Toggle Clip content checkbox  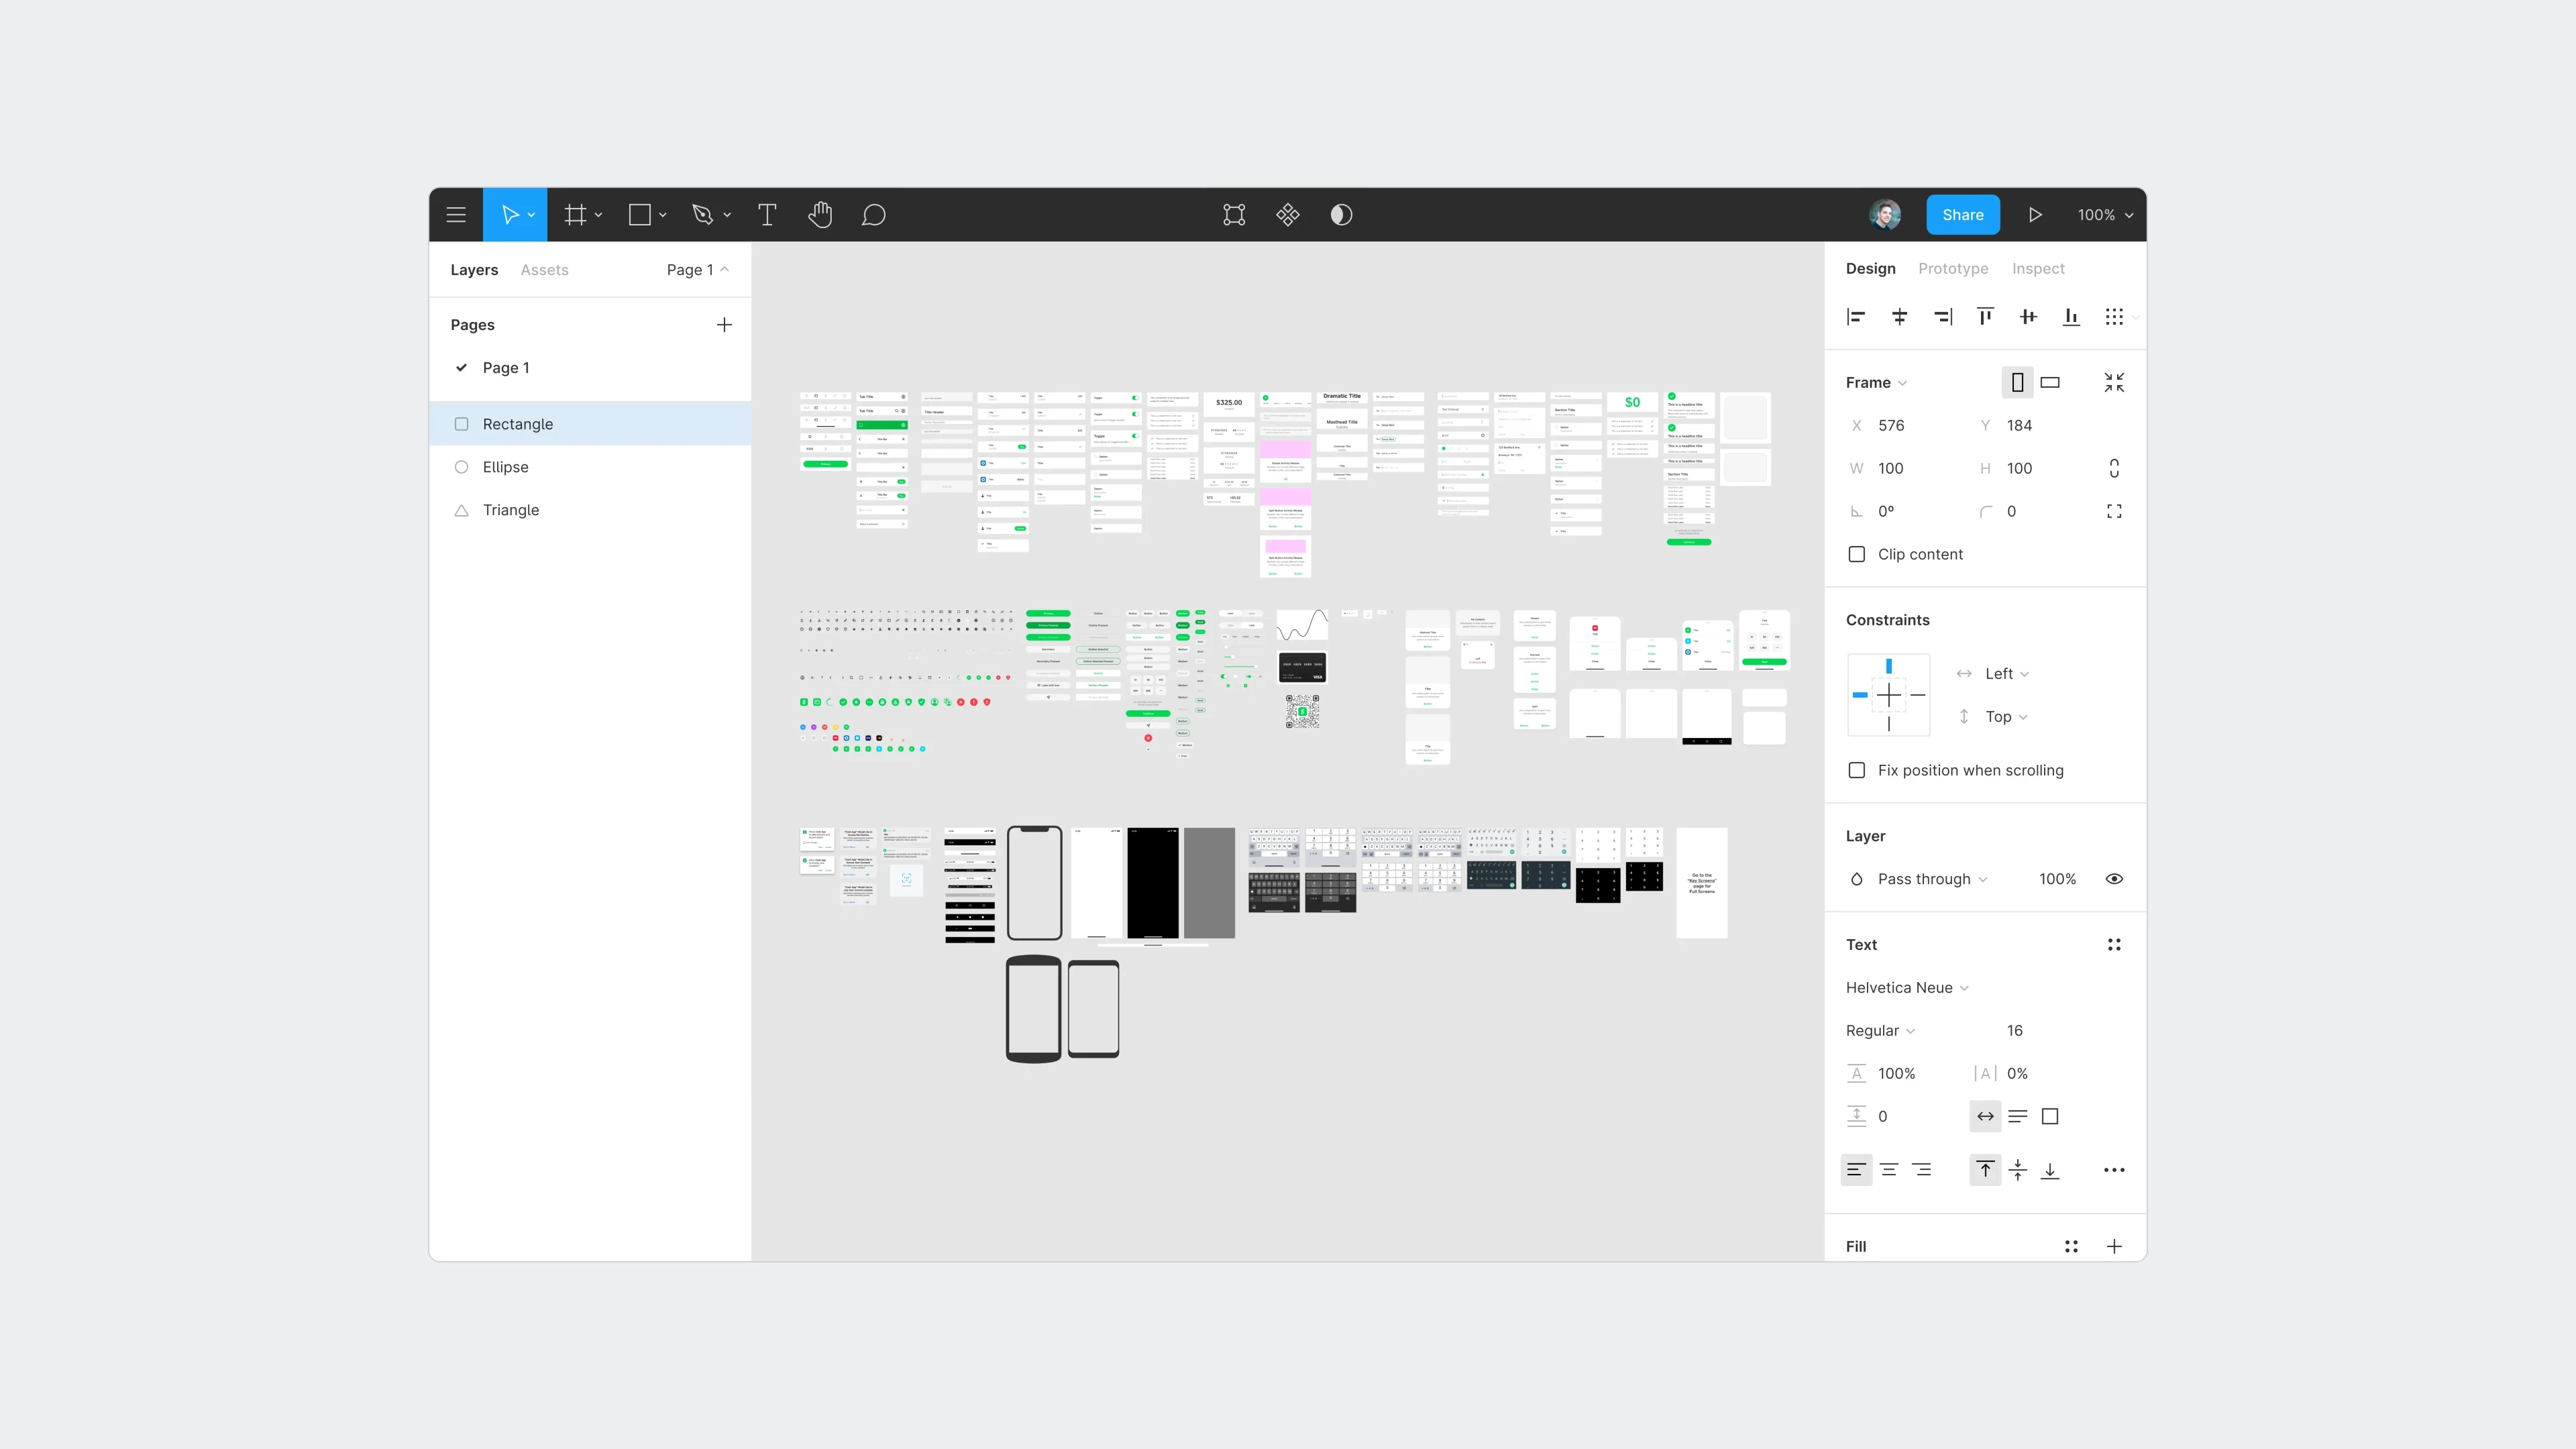(1856, 553)
